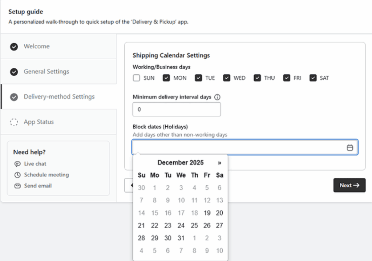This screenshot has height=261, width=372.
Task: Click the Live chat speech bubble icon
Action: click(x=17, y=164)
